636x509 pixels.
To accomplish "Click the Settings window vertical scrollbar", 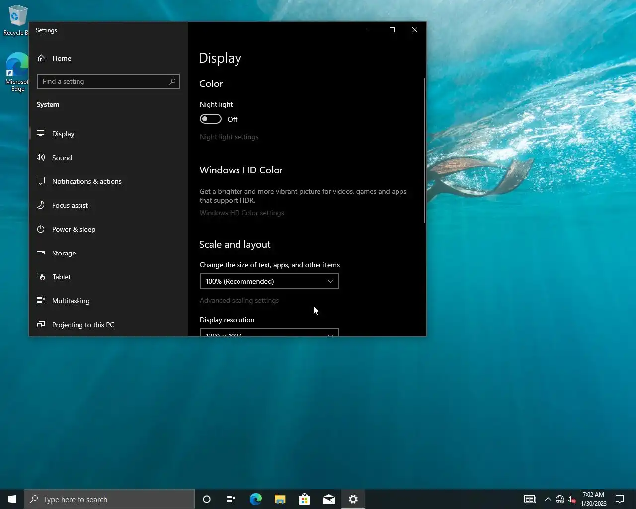I will coord(424,150).
